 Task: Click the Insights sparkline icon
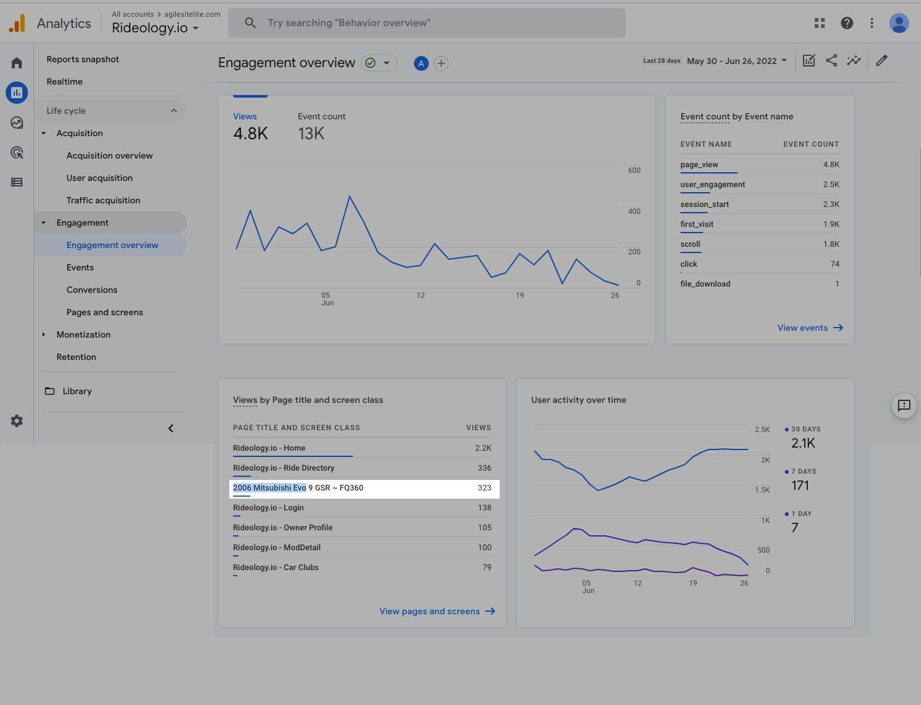854,60
